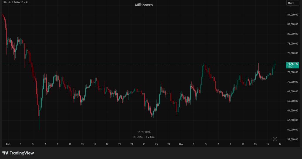Click the Millionero watermark text
Image resolution: width=302 pixels, height=159 pixels.
144,5
